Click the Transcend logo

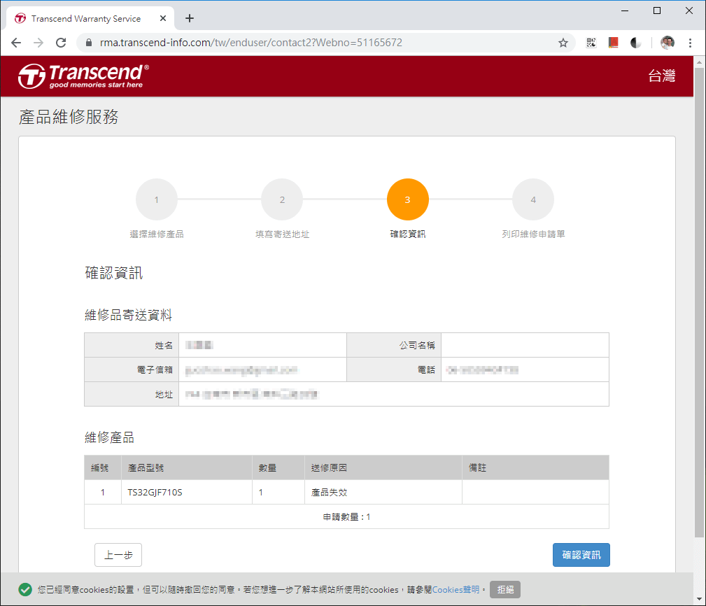(77, 76)
